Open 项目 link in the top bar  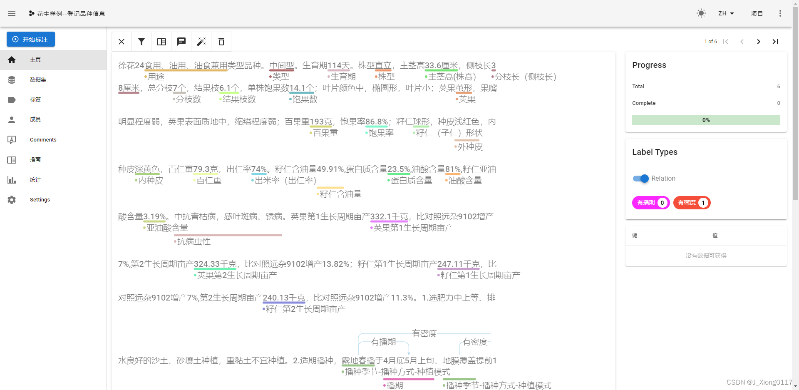(x=757, y=13)
